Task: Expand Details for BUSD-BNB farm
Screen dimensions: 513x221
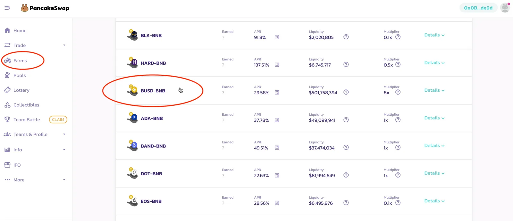Action: click(434, 90)
